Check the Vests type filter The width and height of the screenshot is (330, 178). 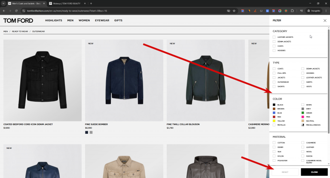click(x=302, y=86)
